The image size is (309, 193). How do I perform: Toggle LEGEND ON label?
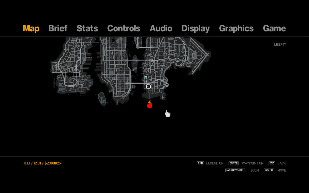tap(215, 163)
